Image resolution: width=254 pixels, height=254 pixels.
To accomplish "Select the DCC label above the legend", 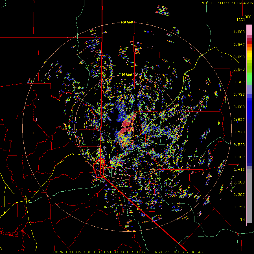I will click(248, 17).
